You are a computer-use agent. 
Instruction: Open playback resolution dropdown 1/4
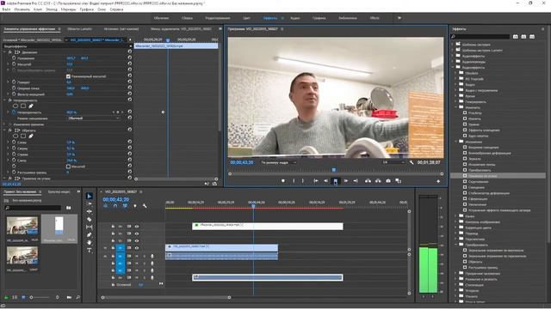[393, 162]
